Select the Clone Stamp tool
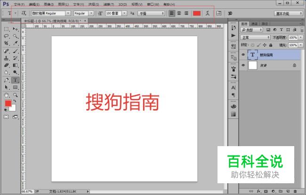 [x=6, y=58]
